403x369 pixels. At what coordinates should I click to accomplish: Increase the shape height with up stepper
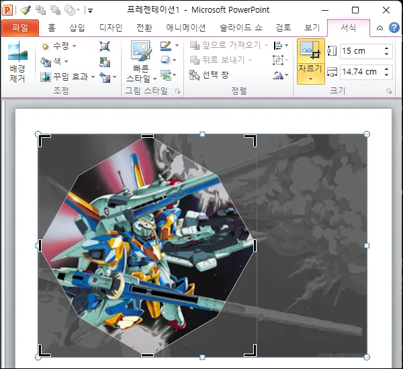(x=387, y=48)
